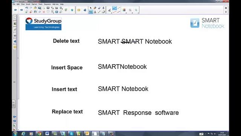This screenshot has height=136, width=241.
Task: Open Microsoft Word from taskbar
Action: [47, 133]
